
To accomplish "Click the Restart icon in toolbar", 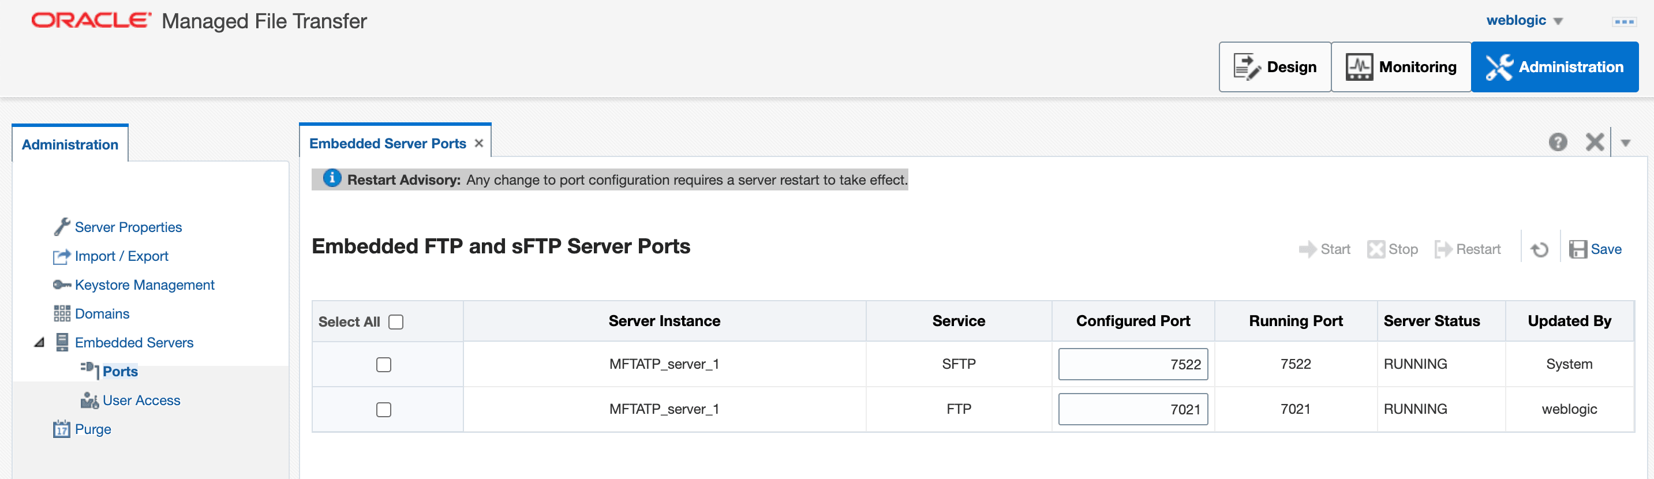I will 1443,249.
